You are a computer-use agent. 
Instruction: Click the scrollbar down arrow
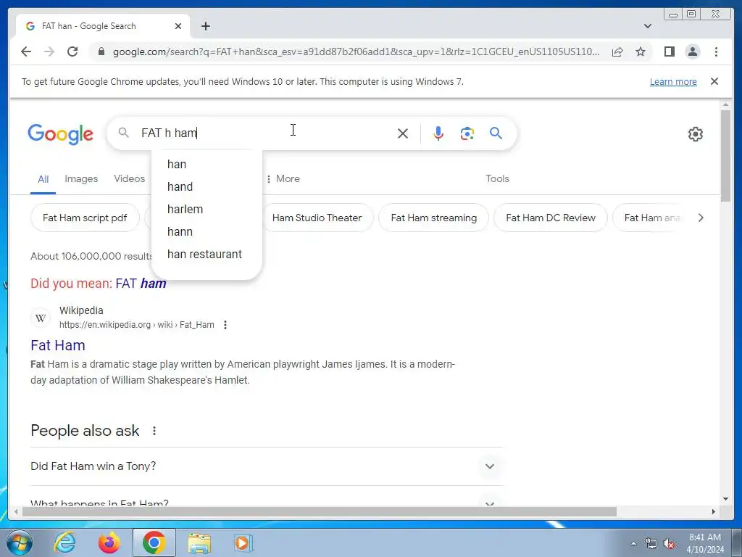pyautogui.click(x=725, y=499)
